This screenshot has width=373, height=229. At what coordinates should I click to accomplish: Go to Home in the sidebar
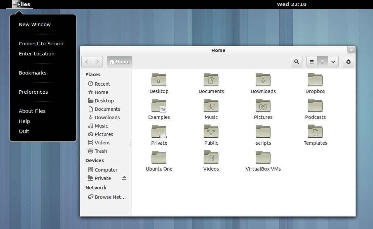click(106, 92)
